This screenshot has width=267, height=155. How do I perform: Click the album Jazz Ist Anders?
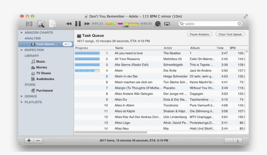[x=201, y=71]
